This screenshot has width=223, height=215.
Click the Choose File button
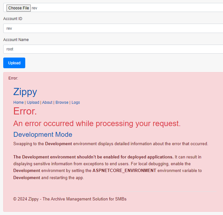tap(18, 8)
